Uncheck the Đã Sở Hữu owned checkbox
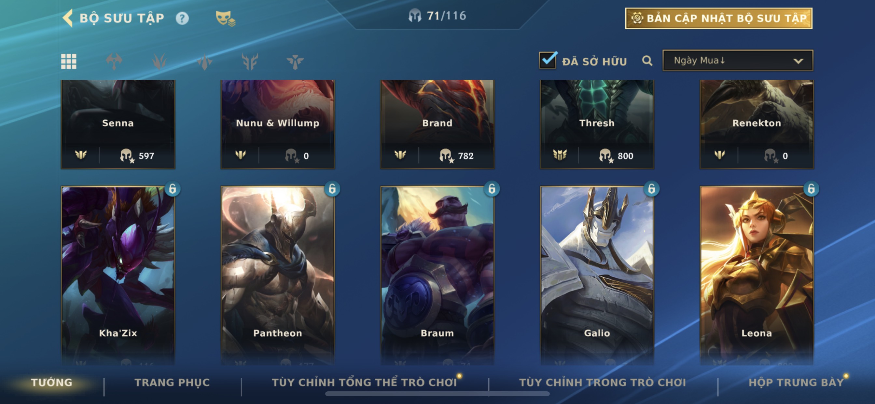 [x=548, y=60]
